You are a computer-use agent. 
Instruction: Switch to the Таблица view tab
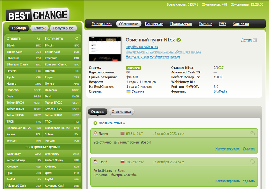19,28
